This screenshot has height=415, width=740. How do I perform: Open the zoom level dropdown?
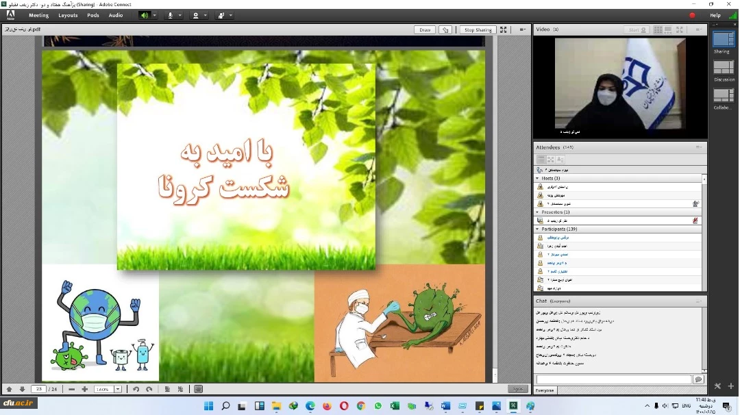click(x=118, y=389)
